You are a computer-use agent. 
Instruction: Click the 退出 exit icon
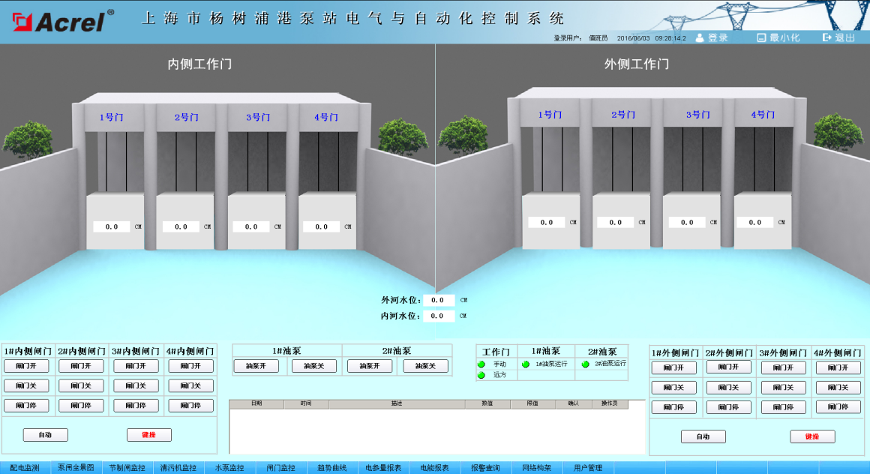[x=827, y=37]
